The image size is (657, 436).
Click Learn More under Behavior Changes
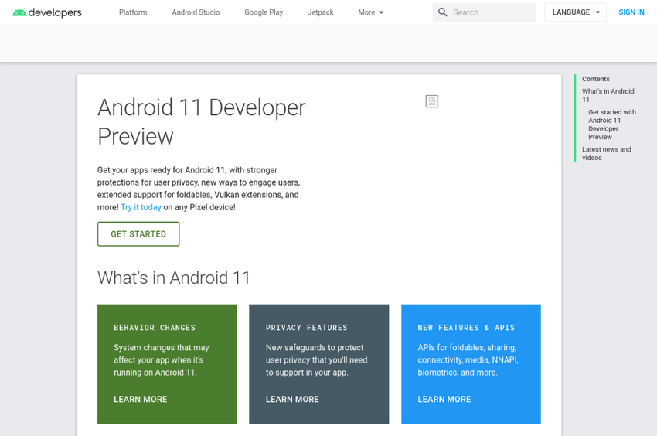pos(141,400)
